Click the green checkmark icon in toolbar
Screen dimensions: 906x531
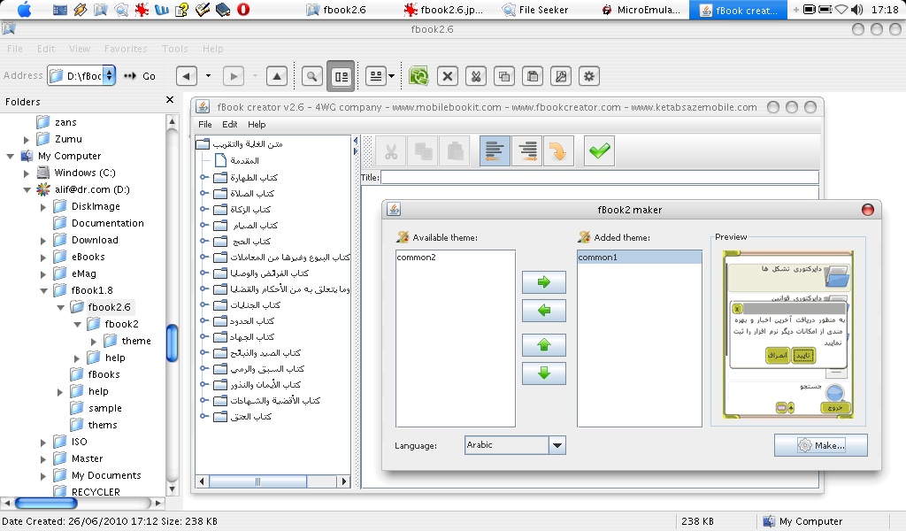coord(599,151)
